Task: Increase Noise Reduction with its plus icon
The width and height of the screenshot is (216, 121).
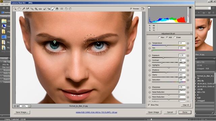Action: click(188, 92)
